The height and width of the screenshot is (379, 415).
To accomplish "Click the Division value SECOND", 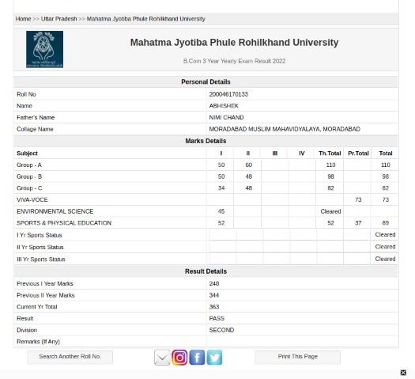I will (x=221, y=331).
